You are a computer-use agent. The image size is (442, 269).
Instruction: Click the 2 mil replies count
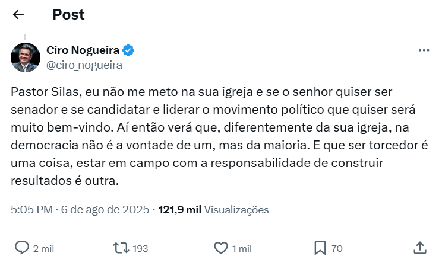[43, 249]
